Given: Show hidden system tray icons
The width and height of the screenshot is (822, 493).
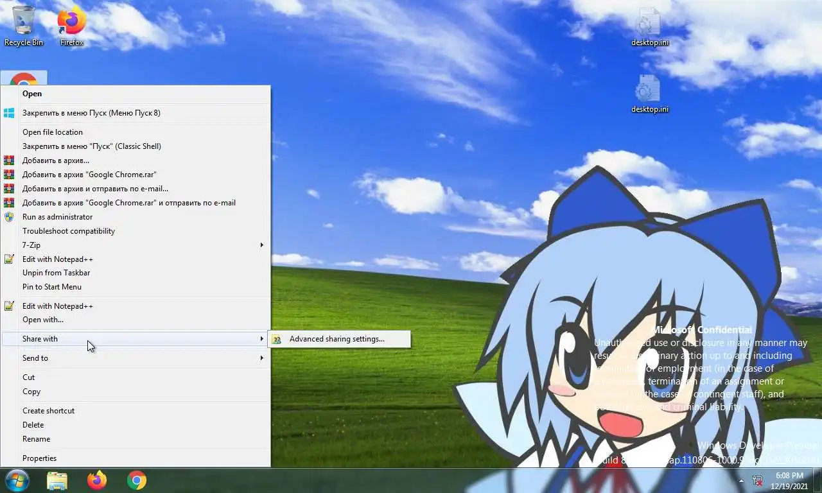Looking at the screenshot, I should (741, 481).
